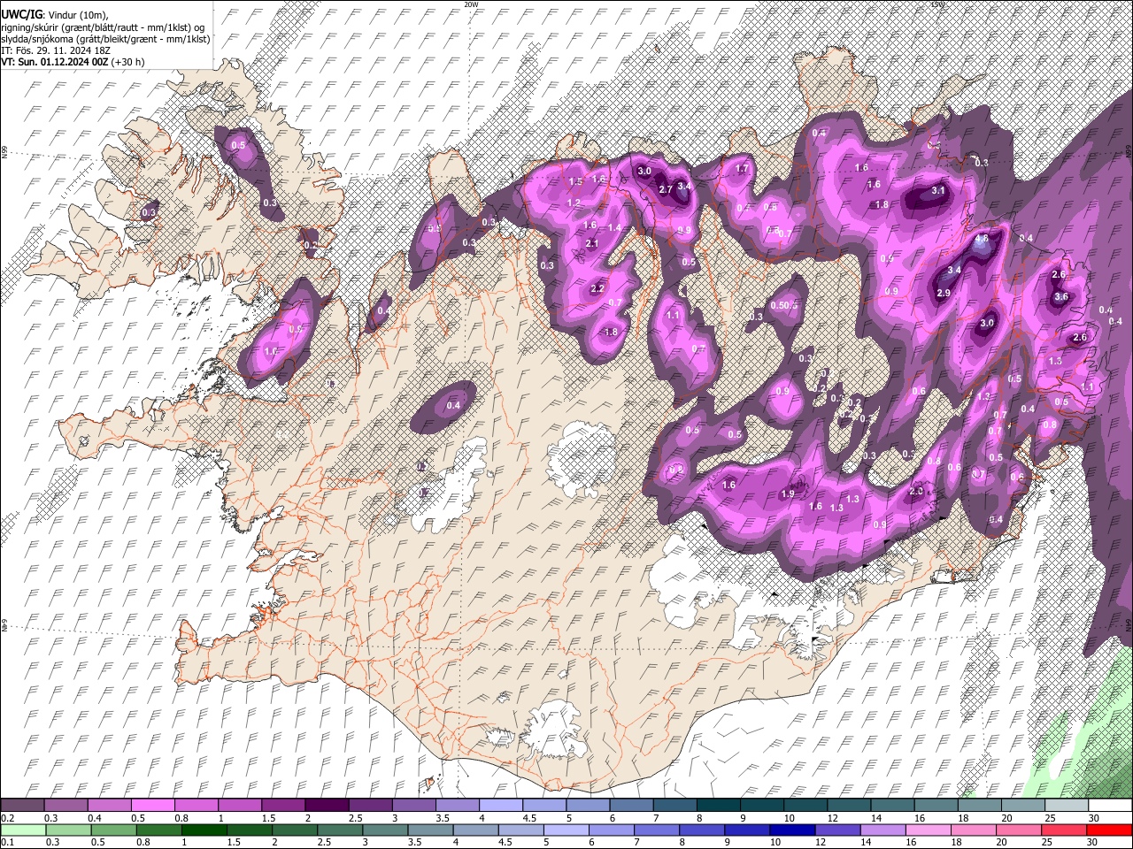Click the '2.1' precipitation value on the map
The height and width of the screenshot is (849, 1133).
tap(592, 243)
